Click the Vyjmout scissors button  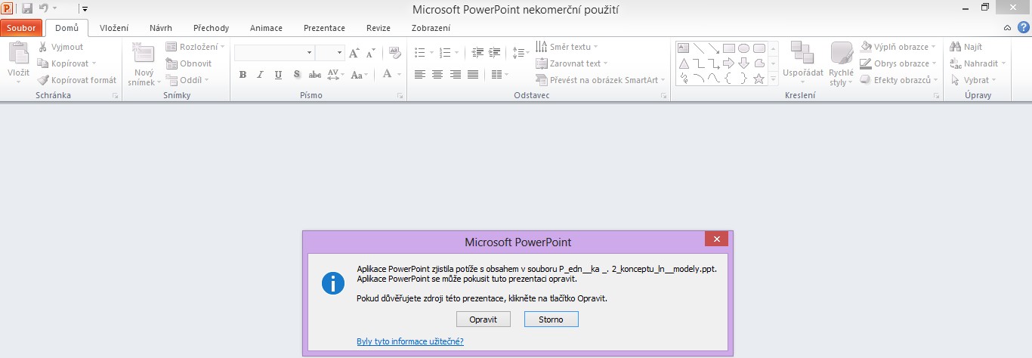61,47
